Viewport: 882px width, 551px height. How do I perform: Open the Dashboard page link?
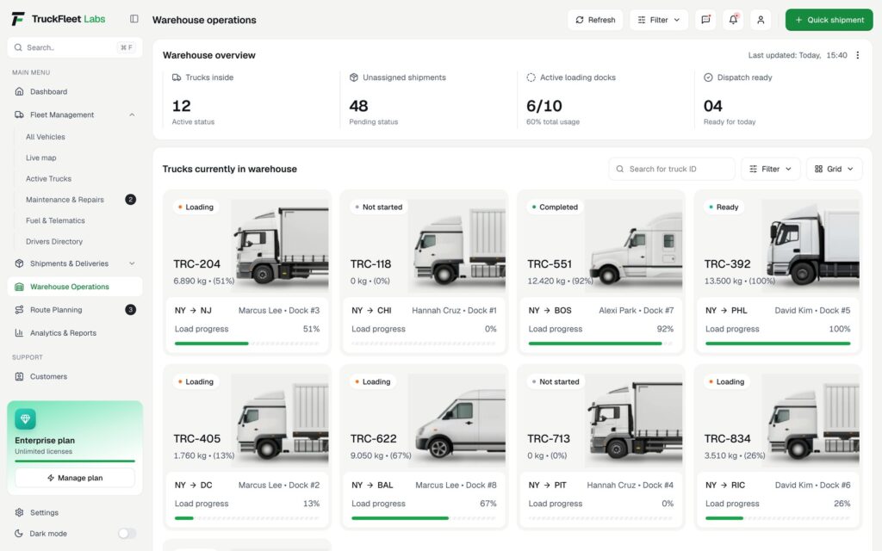(x=48, y=91)
